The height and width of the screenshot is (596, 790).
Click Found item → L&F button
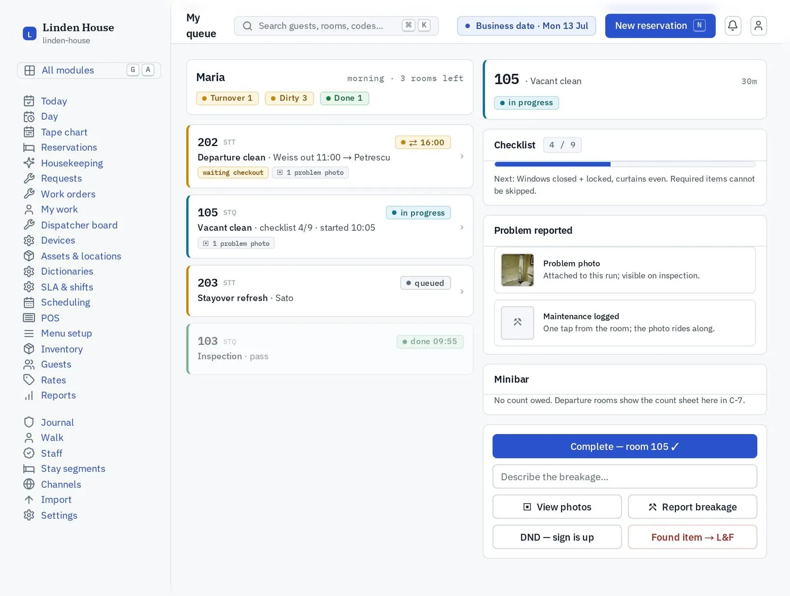point(692,537)
